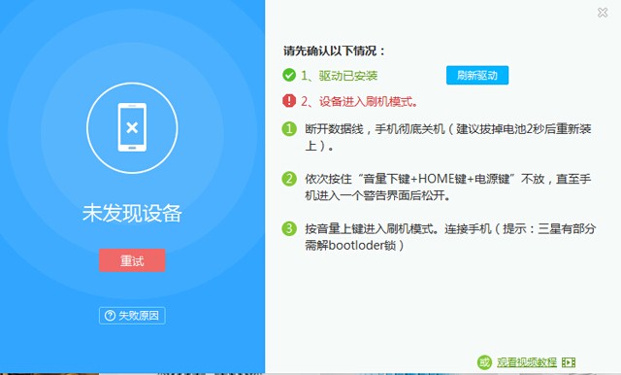Click the 驱动已安装 status text
The image size is (621, 375).
click(x=340, y=76)
